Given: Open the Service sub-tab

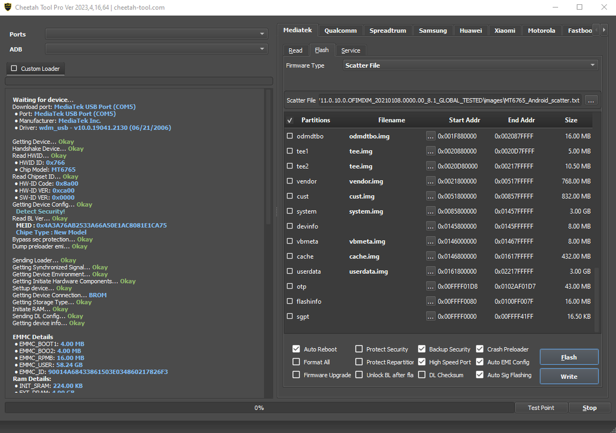Looking at the screenshot, I should pyautogui.click(x=351, y=50).
